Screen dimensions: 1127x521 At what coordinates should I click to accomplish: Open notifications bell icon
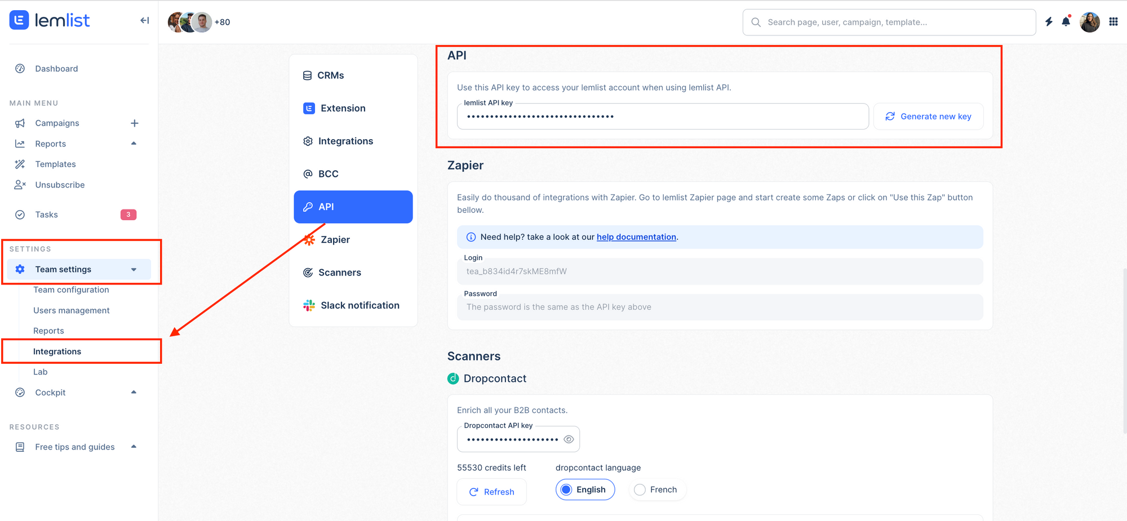coord(1066,21)
